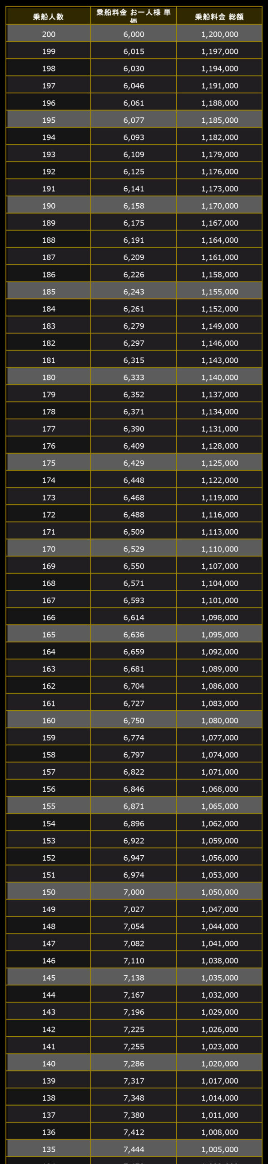
Task: Select the 1,065,000 total cell
Action: click(219, 806)
